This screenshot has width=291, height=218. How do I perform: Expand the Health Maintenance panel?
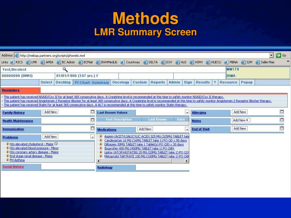point(92,120)
